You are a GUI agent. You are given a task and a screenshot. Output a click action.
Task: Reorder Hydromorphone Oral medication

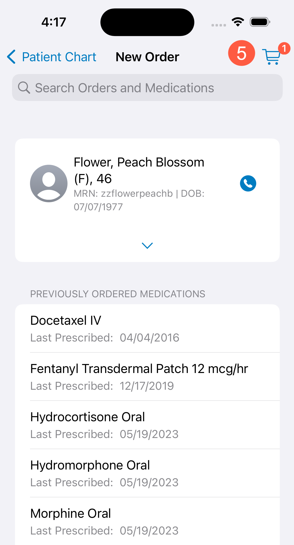tap(147, 473)
